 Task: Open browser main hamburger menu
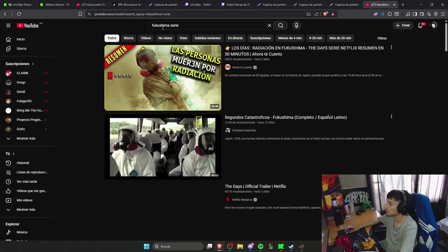click(443, 14)
